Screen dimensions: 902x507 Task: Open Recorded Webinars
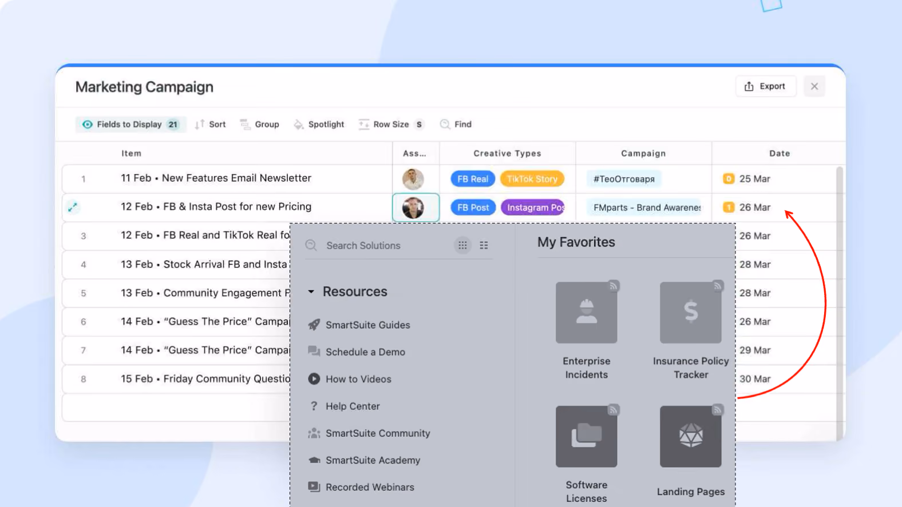coord(361,488)
